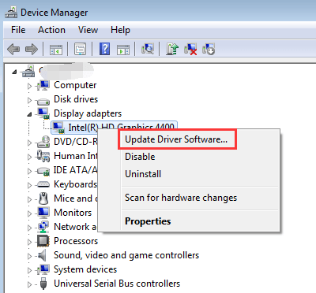
Task: Click the Scan for hardware changes toolbar icon
Action: tap(148, 49)
